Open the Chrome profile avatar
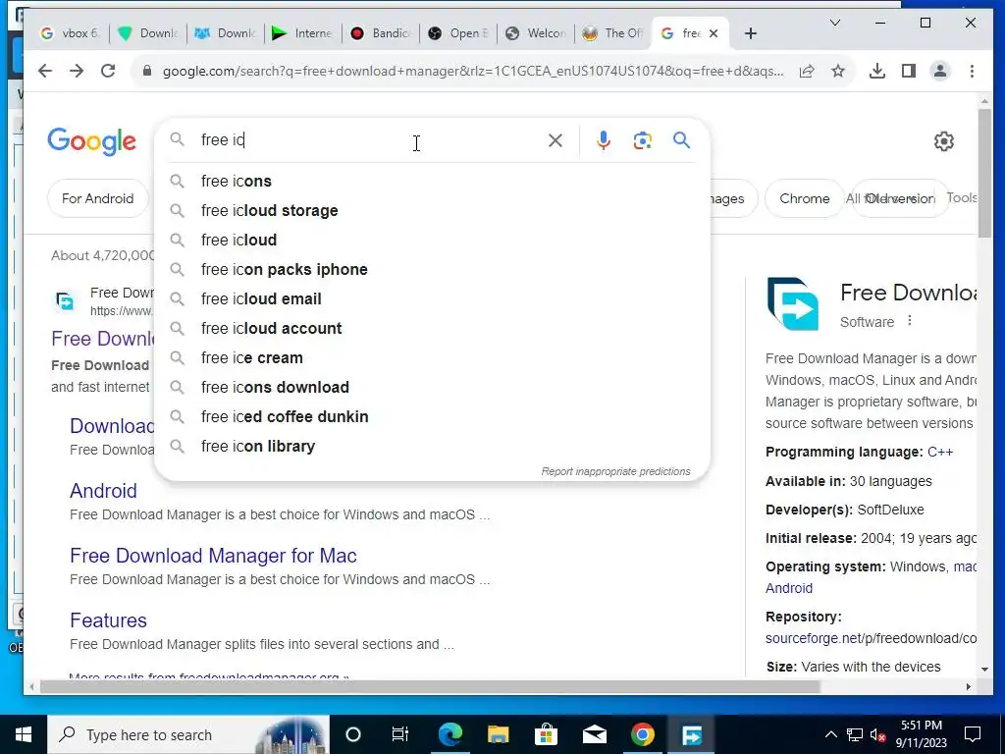This screenshot has width=1005, height=754. pos(939,71)
